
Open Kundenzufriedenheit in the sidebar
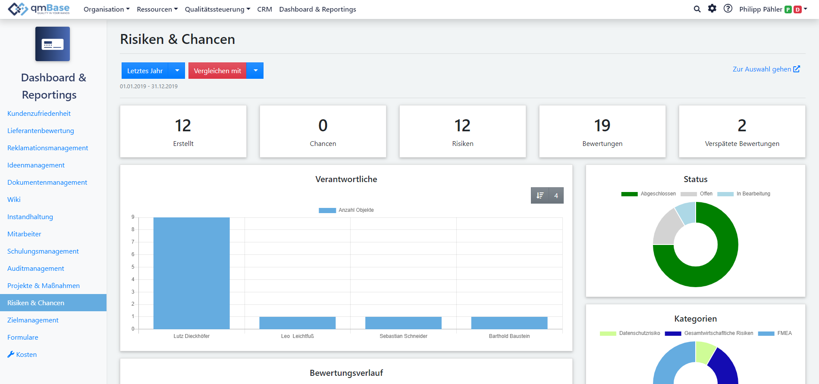pyautogui.click(x=39, y=113)
